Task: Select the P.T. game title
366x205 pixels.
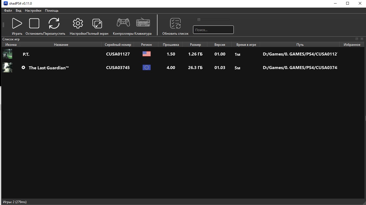Action: 26,54
